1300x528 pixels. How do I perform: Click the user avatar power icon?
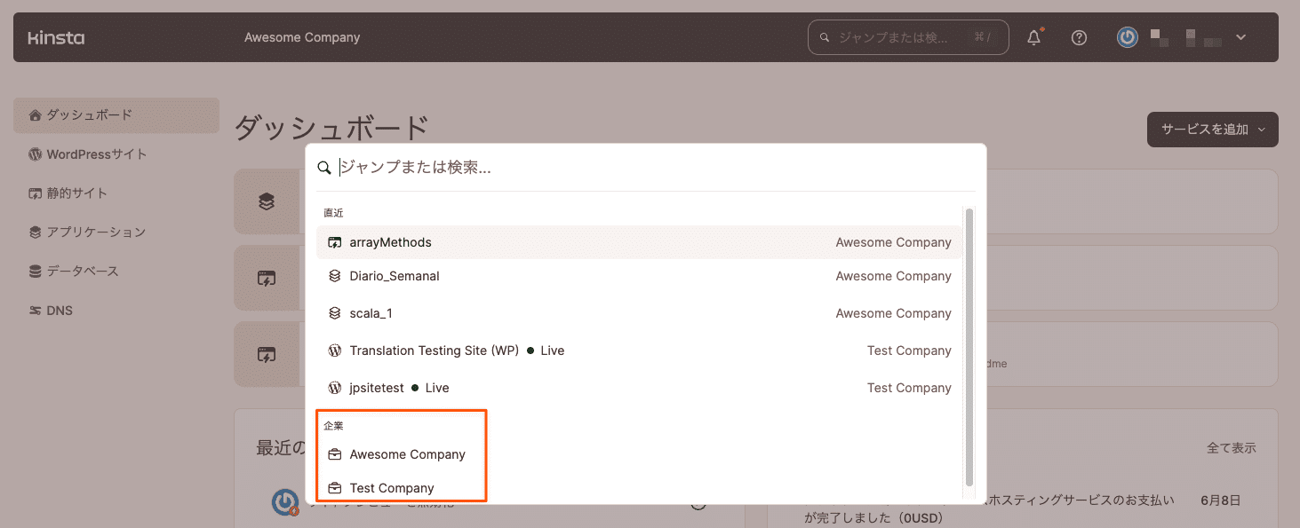(x=1128, y=37)
